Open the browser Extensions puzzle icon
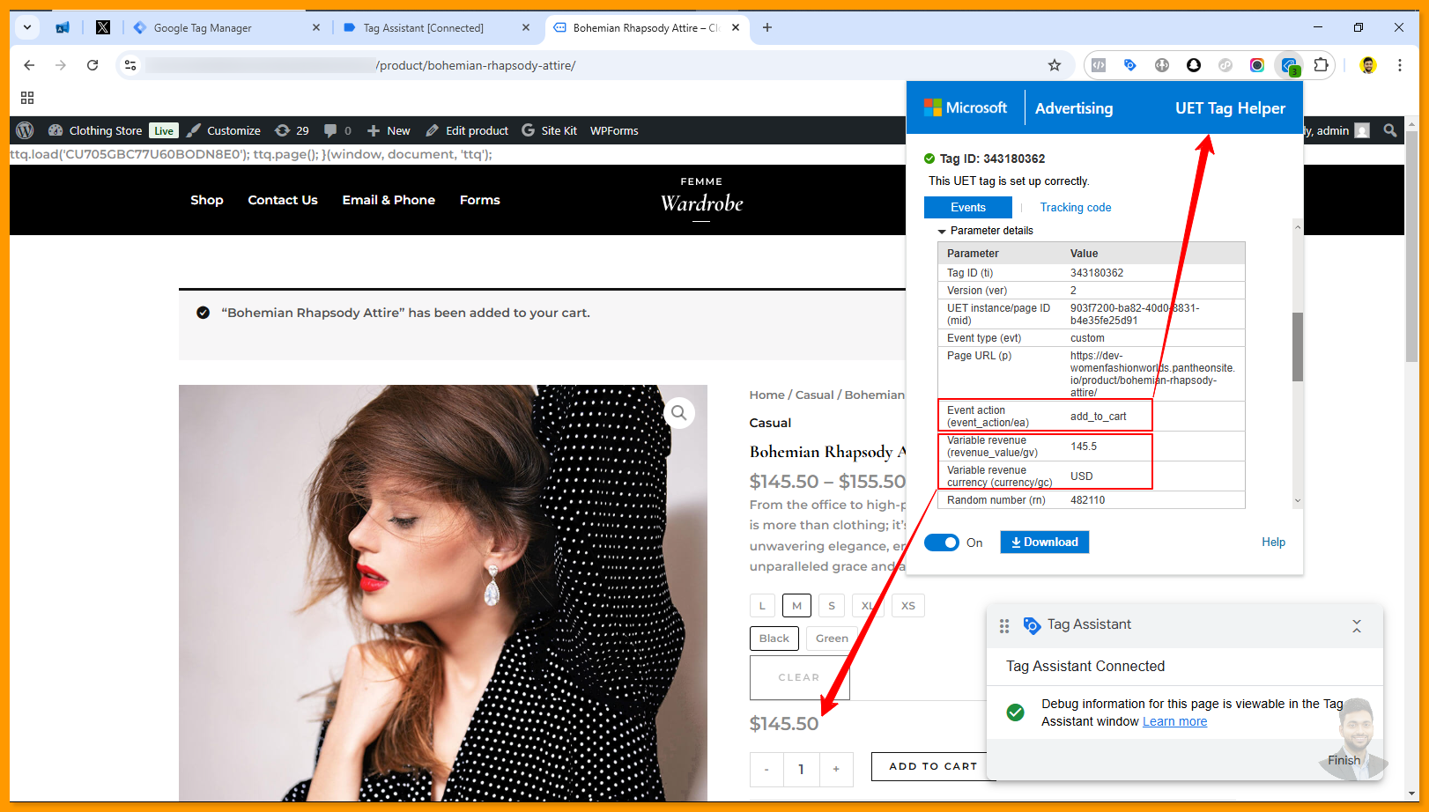The width and height of the screenshot is (1429, 812). point(1321,65)
